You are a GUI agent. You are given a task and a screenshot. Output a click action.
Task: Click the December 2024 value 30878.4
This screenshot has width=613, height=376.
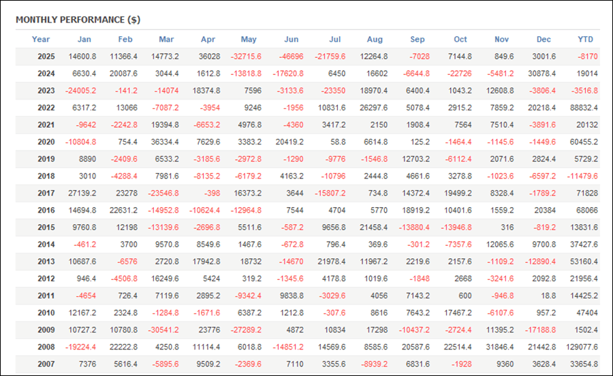tap(543, 74)
